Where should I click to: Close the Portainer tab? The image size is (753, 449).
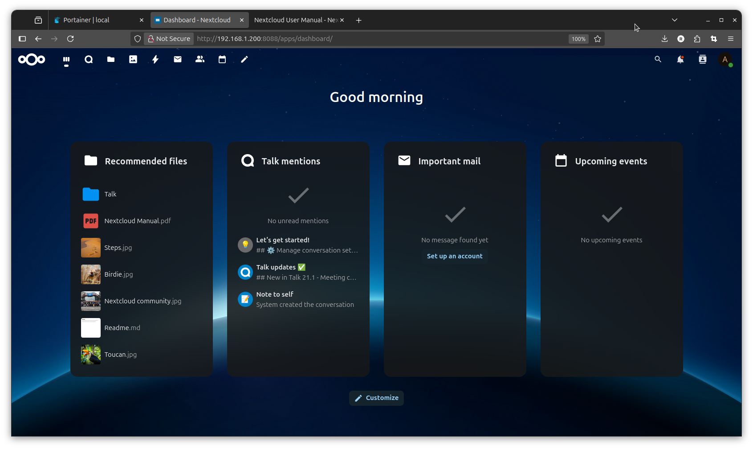tap(142, 20)
